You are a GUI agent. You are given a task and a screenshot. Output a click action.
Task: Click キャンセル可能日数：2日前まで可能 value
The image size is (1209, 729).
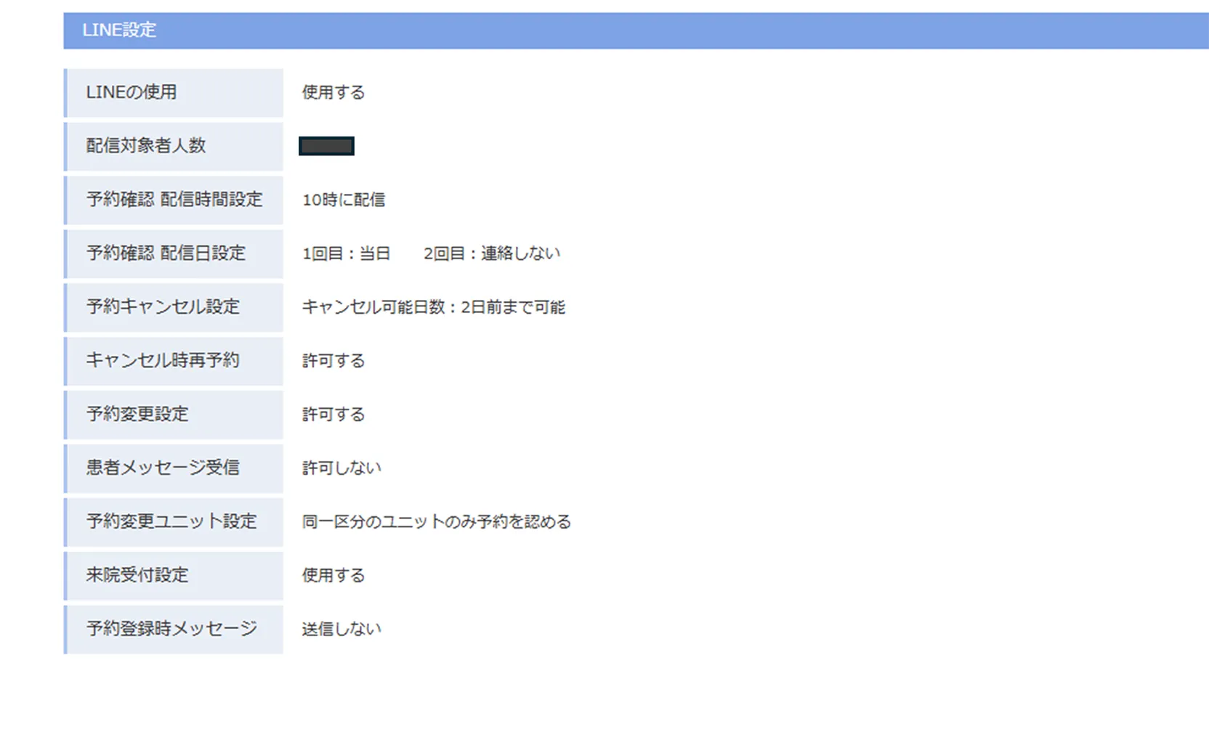(434, 307)
